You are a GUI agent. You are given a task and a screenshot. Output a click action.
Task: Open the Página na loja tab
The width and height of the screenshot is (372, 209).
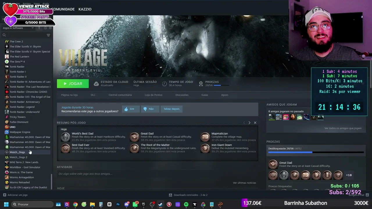click(x=69, y=95)
